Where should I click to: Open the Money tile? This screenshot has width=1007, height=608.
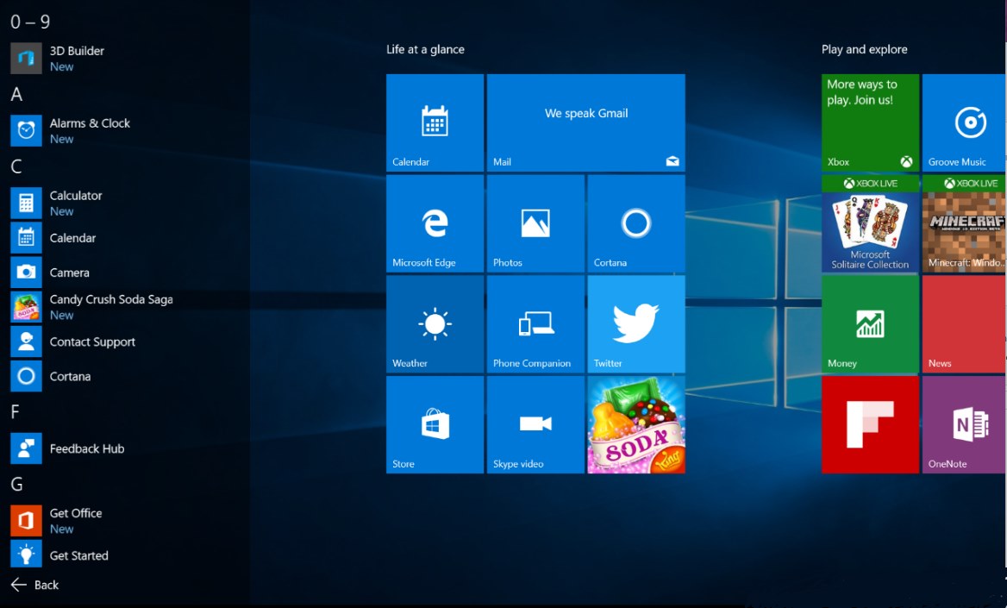(870, 324)
